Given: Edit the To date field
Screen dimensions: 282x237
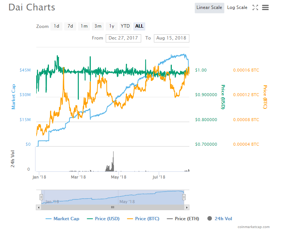Looking at the screenshot, I should tap(171, 38).
